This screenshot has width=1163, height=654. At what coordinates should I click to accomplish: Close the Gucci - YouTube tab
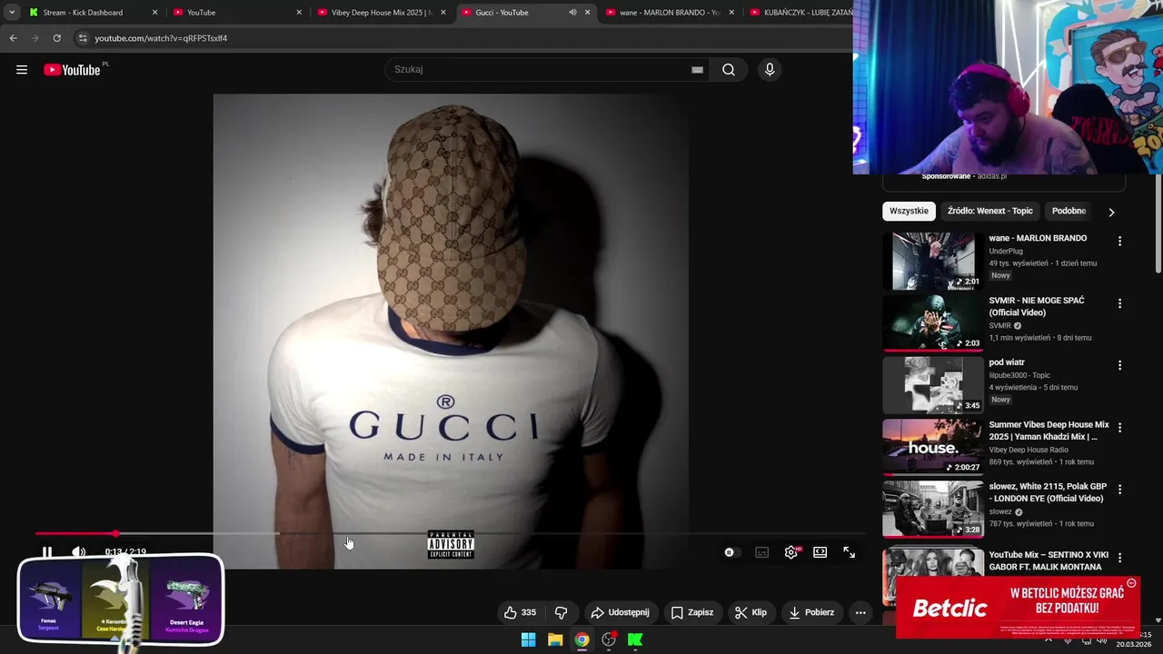click(587, 13)
